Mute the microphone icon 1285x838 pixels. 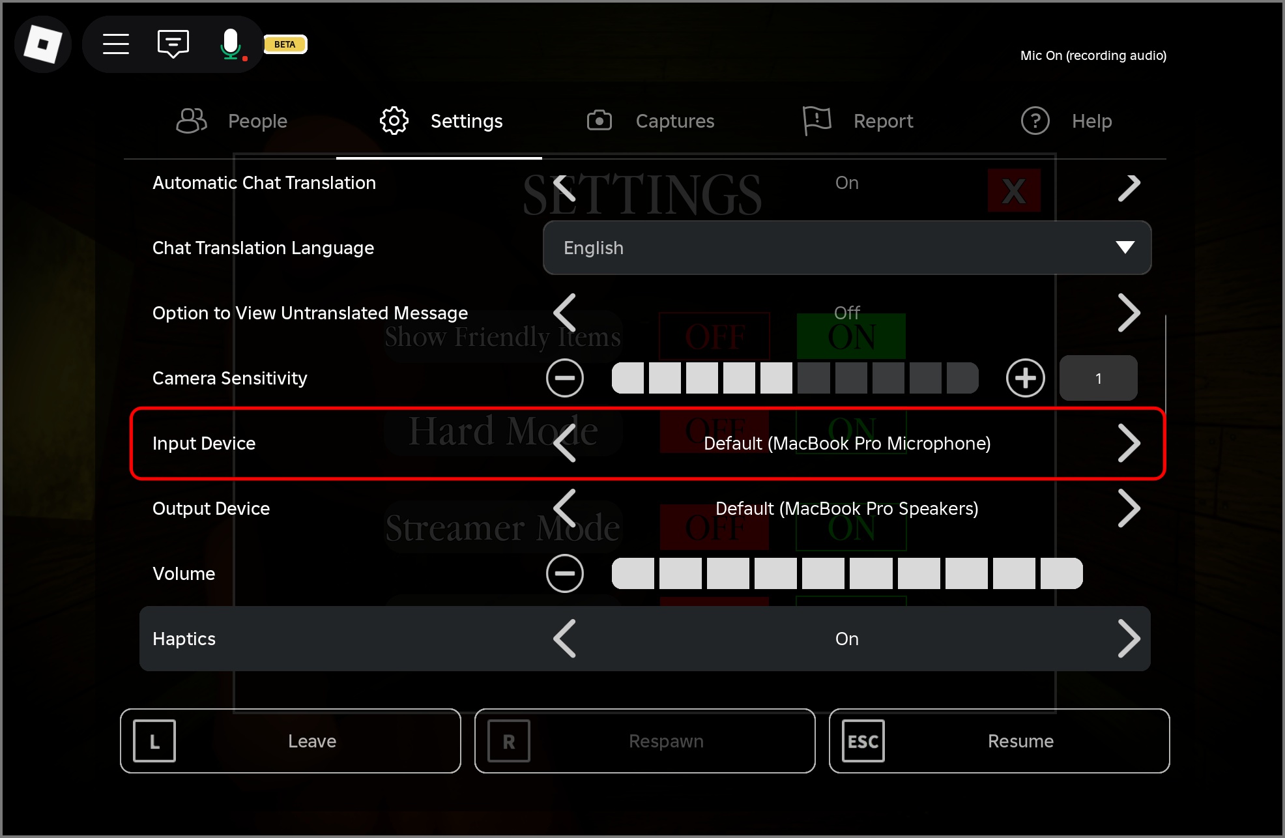click(x=231, y=44)
